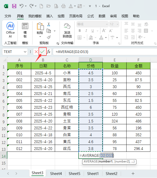
Task: Open 剪贴板 clipboard pane launcher
Action: (x=58, y=44)
